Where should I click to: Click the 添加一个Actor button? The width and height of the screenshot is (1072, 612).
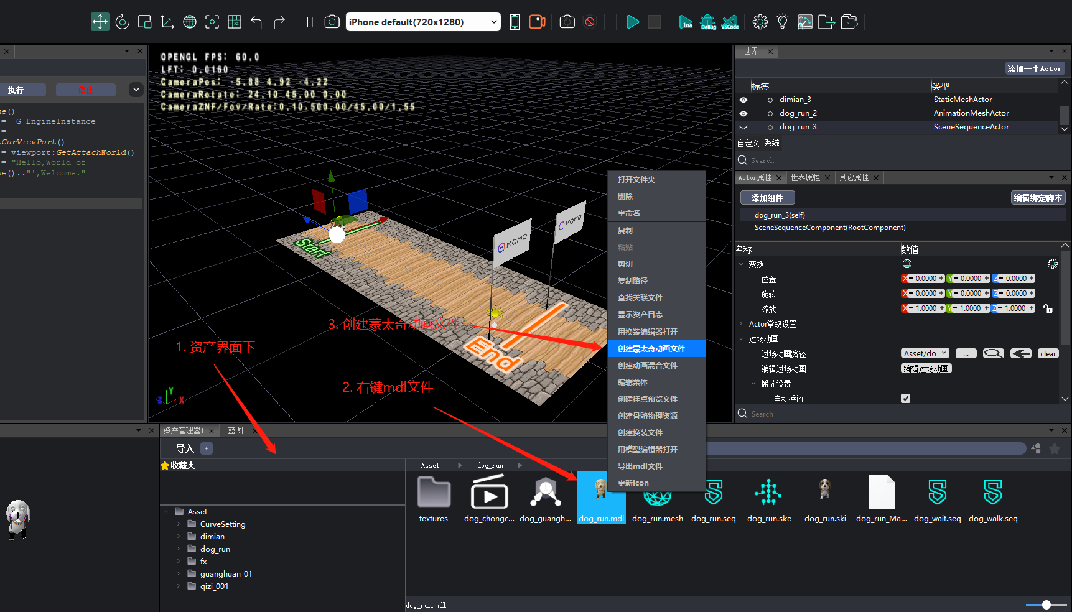(1035, 68)
